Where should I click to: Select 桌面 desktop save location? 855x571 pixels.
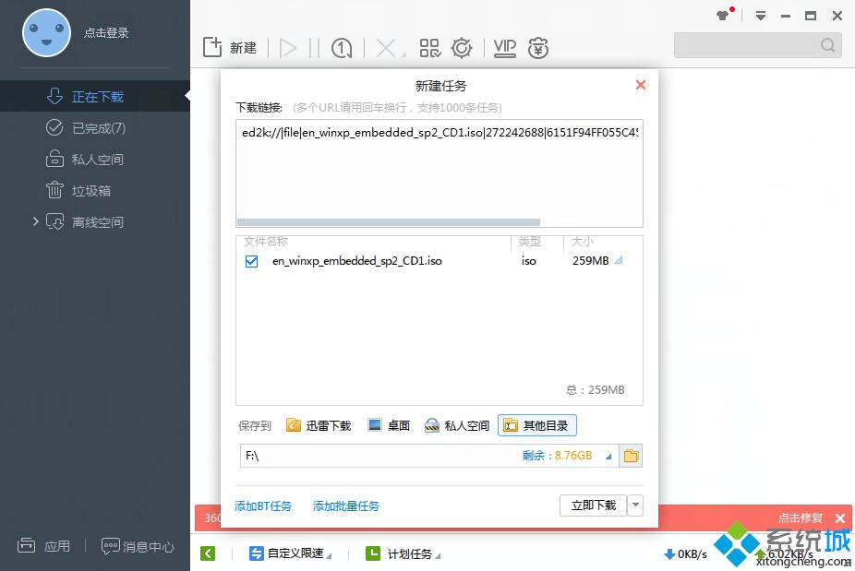pyautogui.click(x=389, y=425)
